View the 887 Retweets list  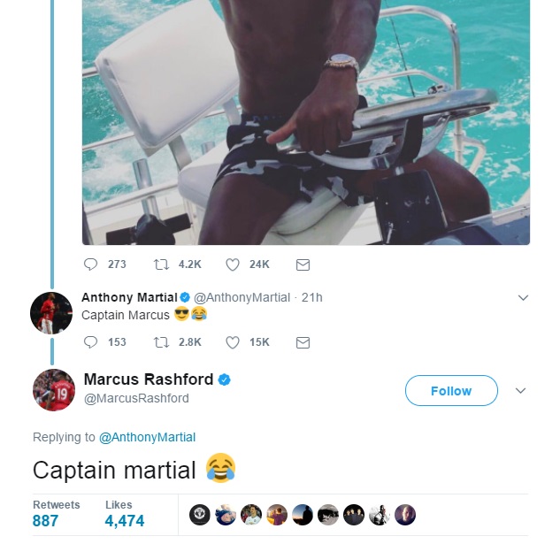(x=56, y=514)
